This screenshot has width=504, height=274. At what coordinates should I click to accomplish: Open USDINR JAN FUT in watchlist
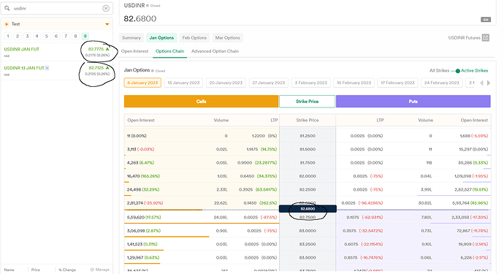coord(21,49)
